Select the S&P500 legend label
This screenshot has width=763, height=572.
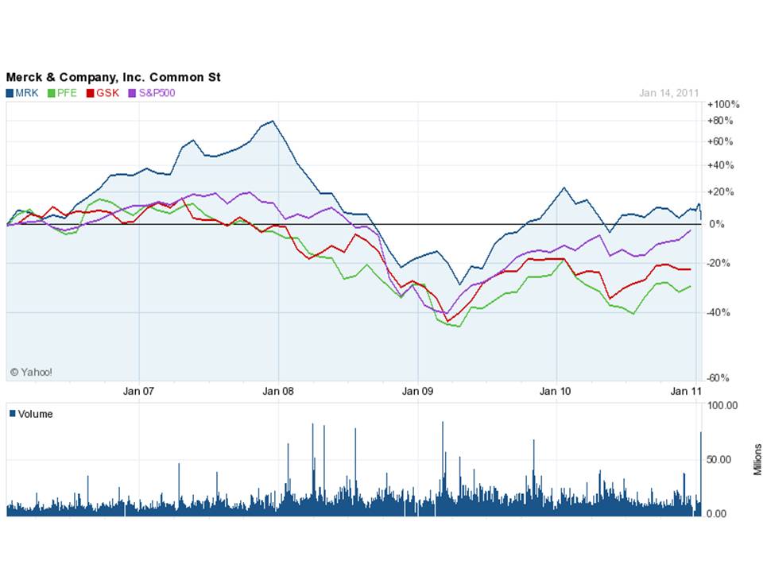click(157, 93)
